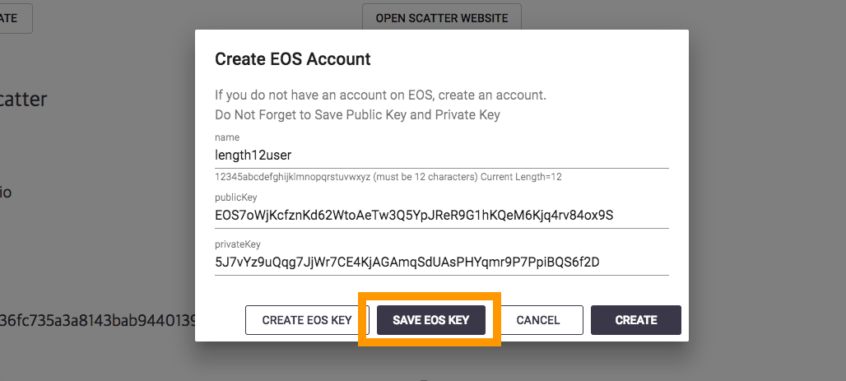Click the publicKey field label
The image size is (846, 381).
pyautogui.click(x=236, y=198)
